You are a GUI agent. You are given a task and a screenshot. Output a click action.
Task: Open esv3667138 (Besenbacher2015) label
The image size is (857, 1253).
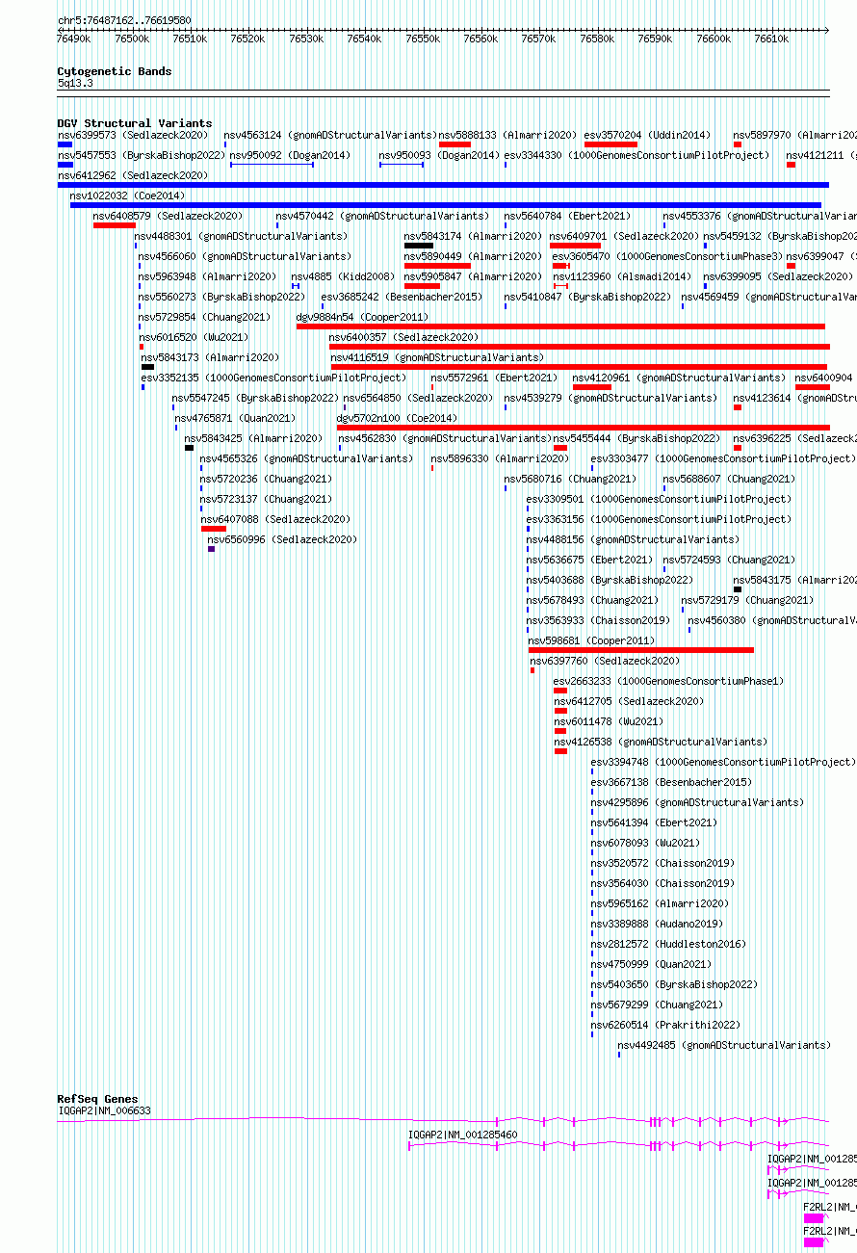pos(671,783)
